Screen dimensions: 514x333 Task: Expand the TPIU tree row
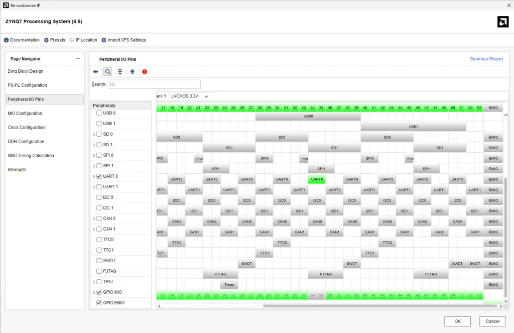pos(94,282)
